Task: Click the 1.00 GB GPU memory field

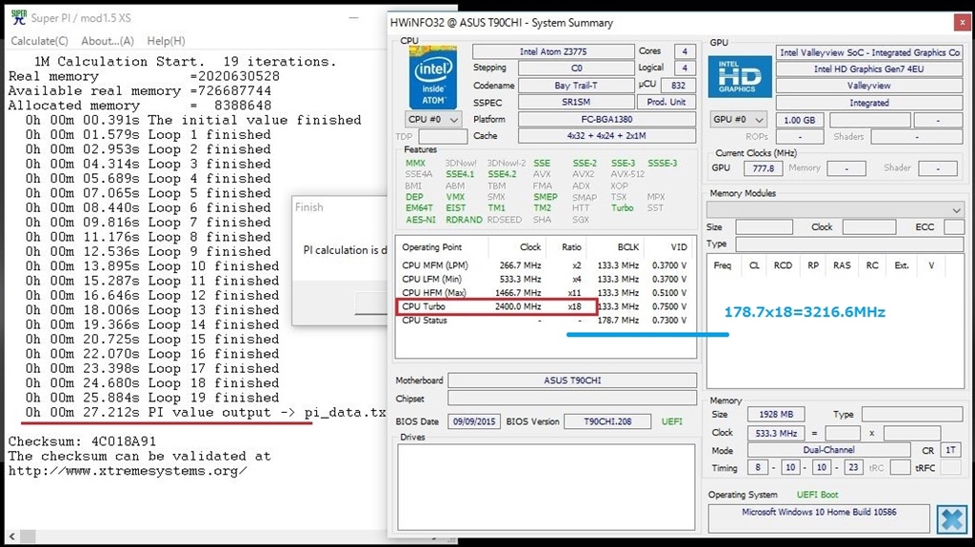Action: 799,120
